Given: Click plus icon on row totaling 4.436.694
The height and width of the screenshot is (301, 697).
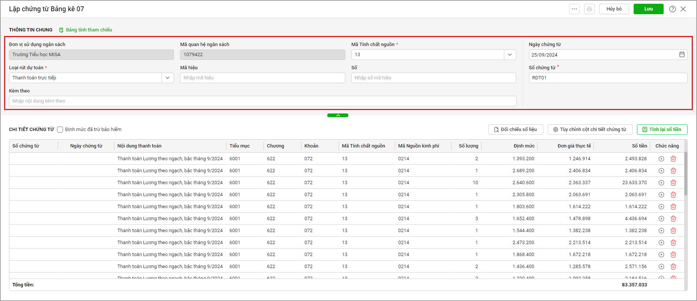Looking at the screenshot, I should point(661,219).
